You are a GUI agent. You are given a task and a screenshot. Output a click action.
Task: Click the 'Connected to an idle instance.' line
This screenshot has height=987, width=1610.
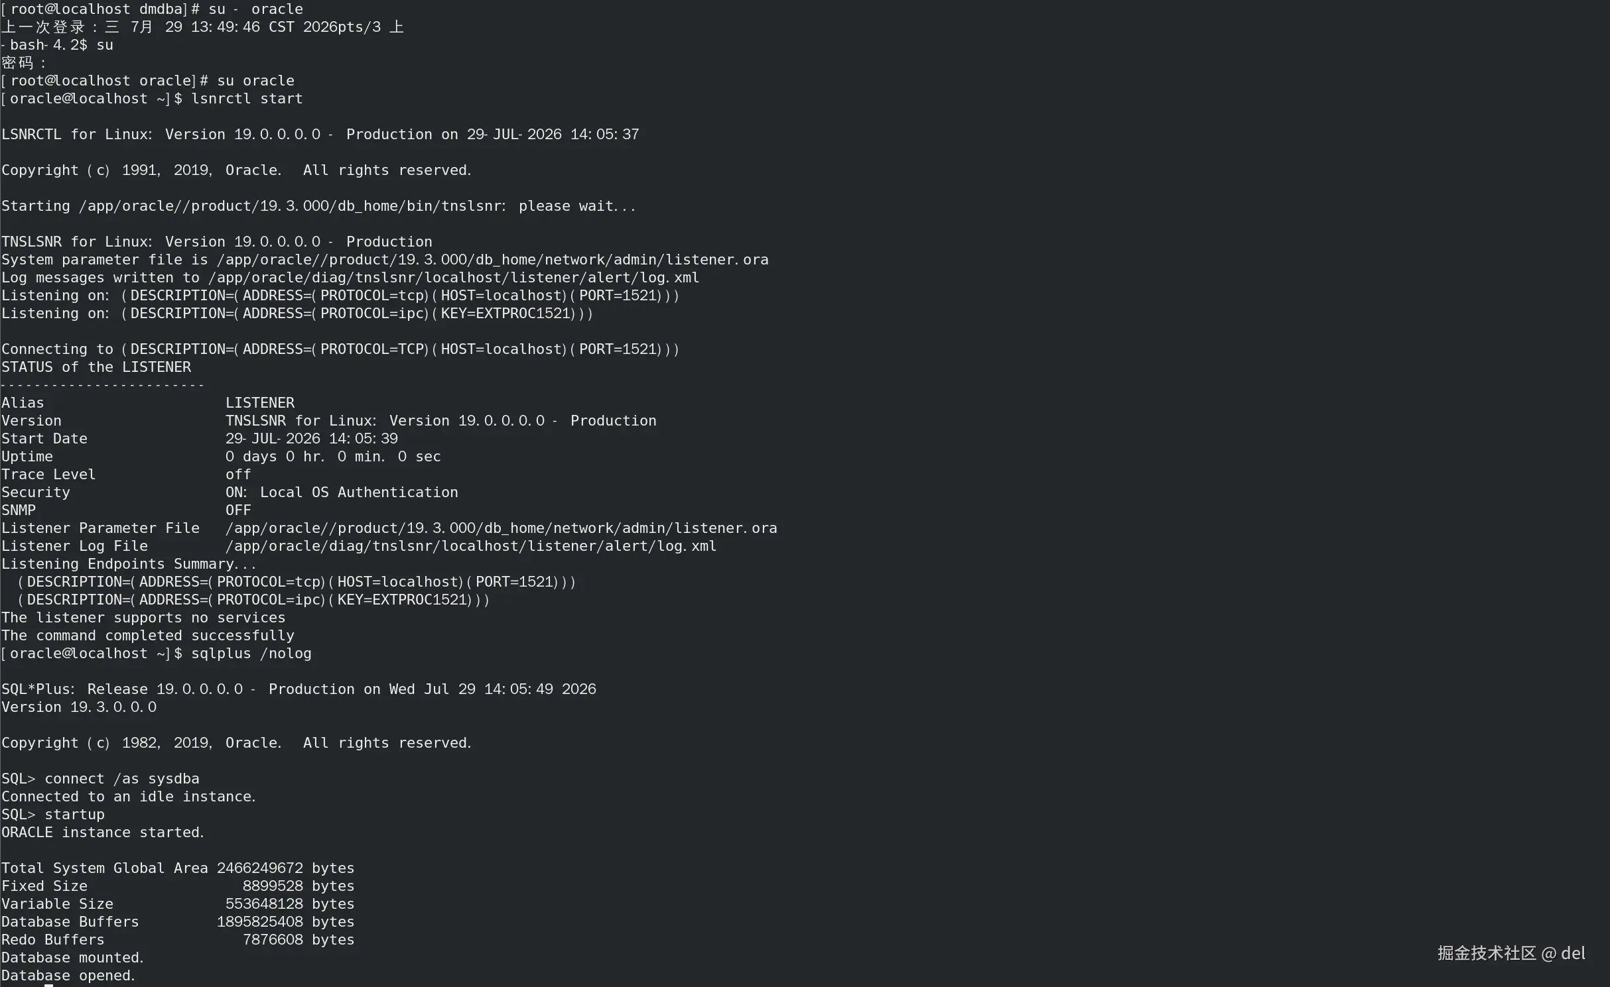click(x=129, y=797)
